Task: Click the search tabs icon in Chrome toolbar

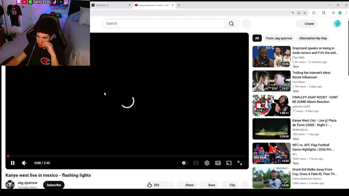Action: pyautogui.click(x=324, y=13)
